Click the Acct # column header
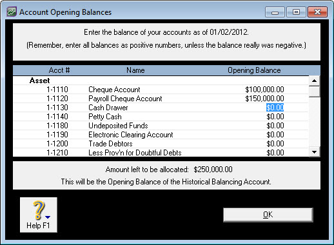This screenshot has width=334, height=245. [59, 70]
